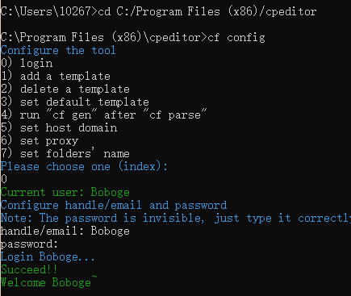The height and width of the screenshot is (296, 351).
Task: Click the '4) run cf gen after cf parse' line
Action: pos(104,115)
